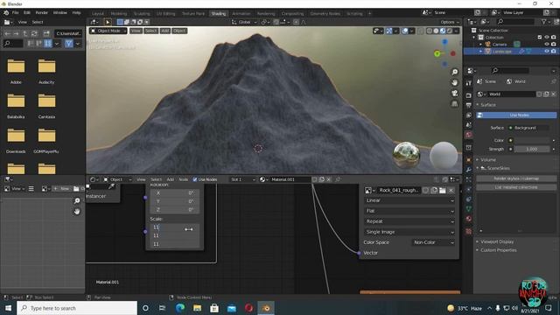560x315 pixels.
Task: Open Global transform orientation dropdown
Action: 244,22
